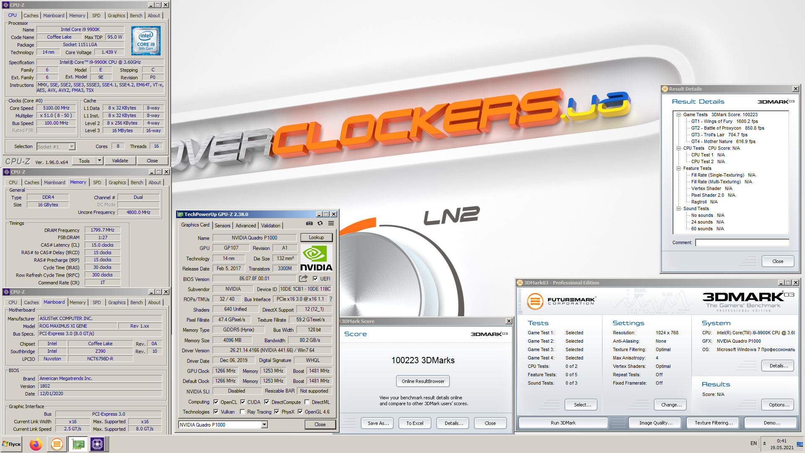This screenshot has width=805, height=453.
Task: Open the GPU-Z taskbar icon
Action: click(x=77, y=444)
